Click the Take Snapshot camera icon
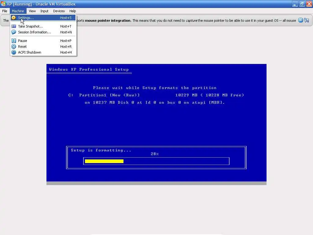 pyautogui.click(x=13, y=26)
